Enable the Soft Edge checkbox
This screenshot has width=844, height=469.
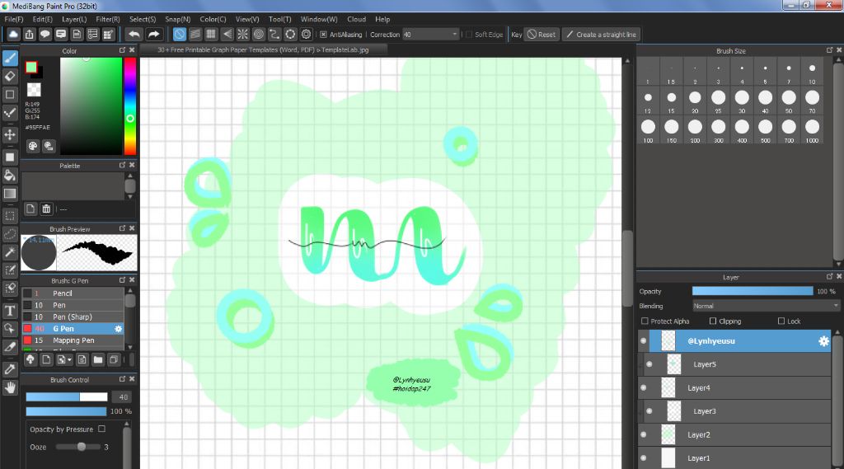pyautogui.click(x=468, y=35)
